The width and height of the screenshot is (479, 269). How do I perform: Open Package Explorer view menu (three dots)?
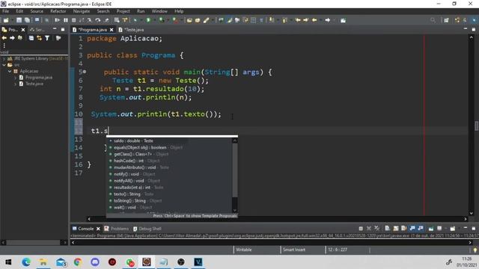pyautogui.click(x=4, y=46)
